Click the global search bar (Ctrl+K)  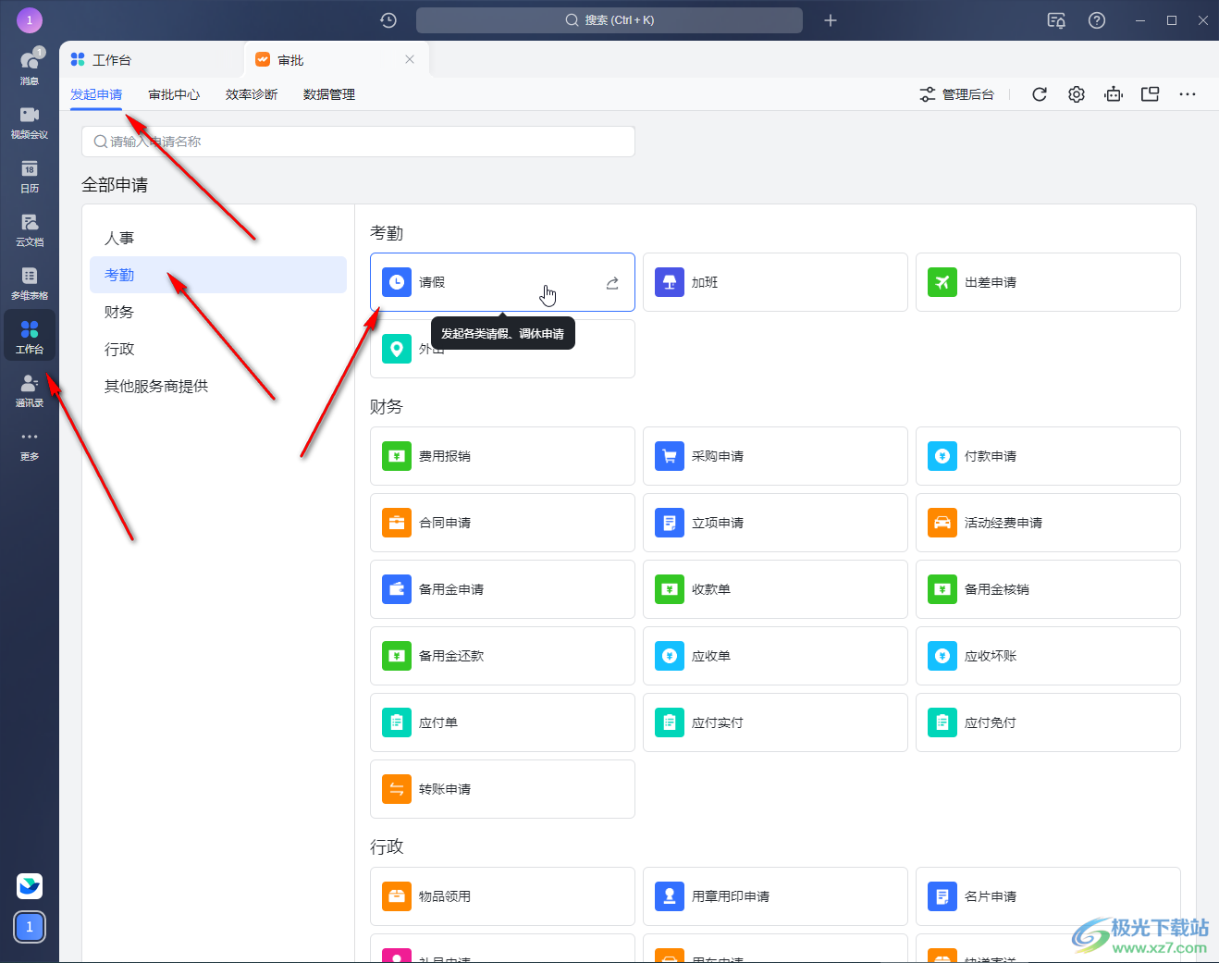pyautogui.click(x=609, y=20)
